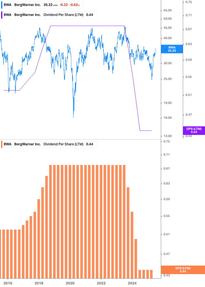Click the 45.00 price axis label
The width and height of the screenshot is (205, 287).
pos(168,28)
